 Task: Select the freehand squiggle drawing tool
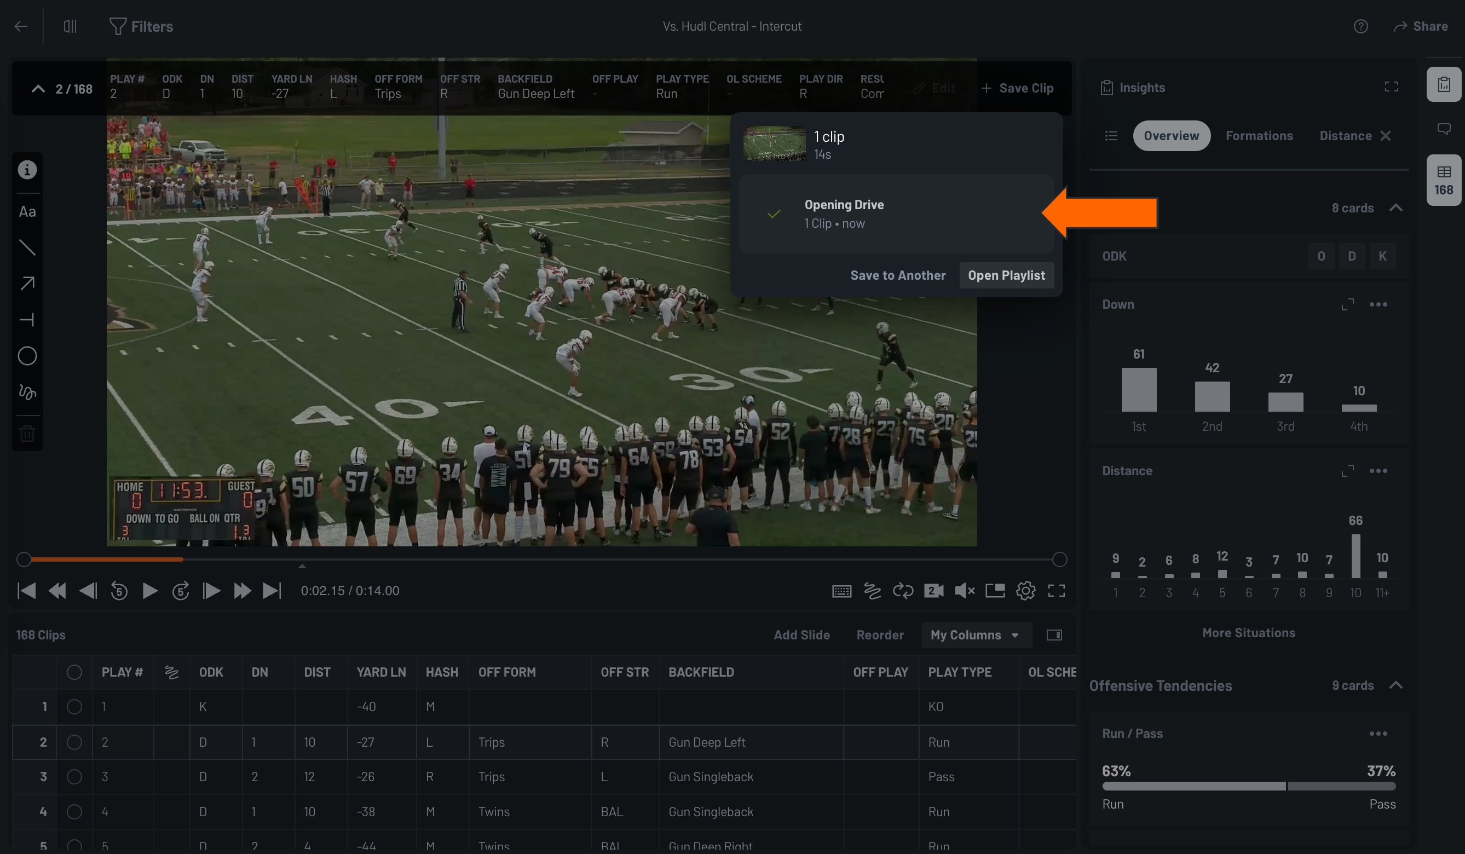pos(27,393)
